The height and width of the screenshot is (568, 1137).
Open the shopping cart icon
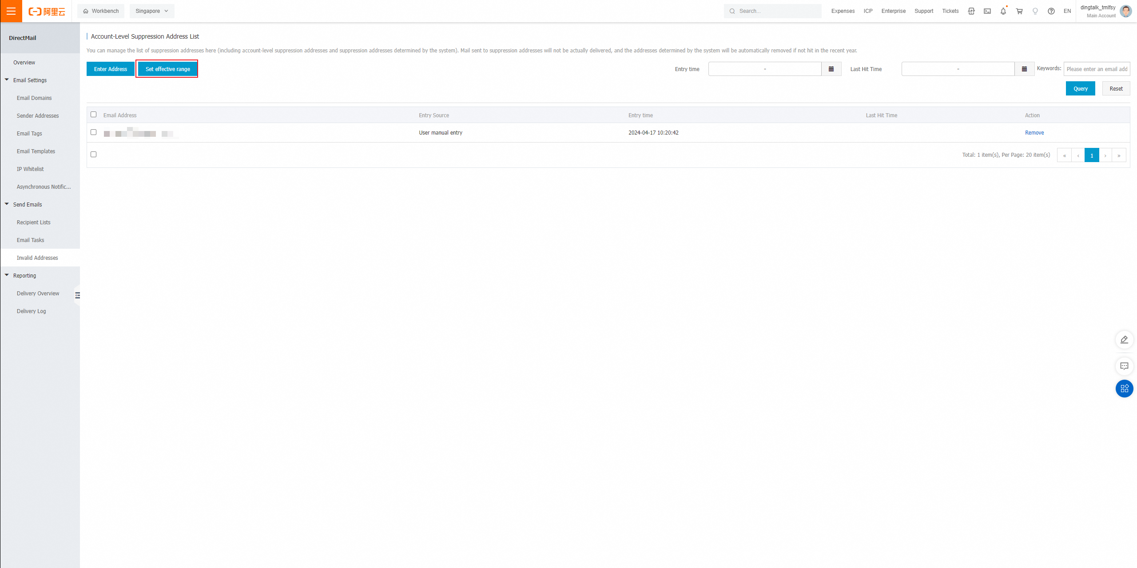click(1019, 11)
